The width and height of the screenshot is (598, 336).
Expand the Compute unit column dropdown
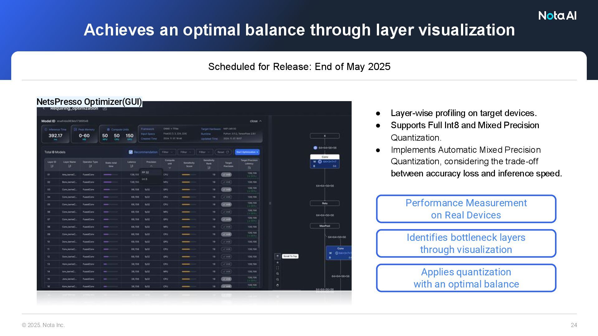170,168
